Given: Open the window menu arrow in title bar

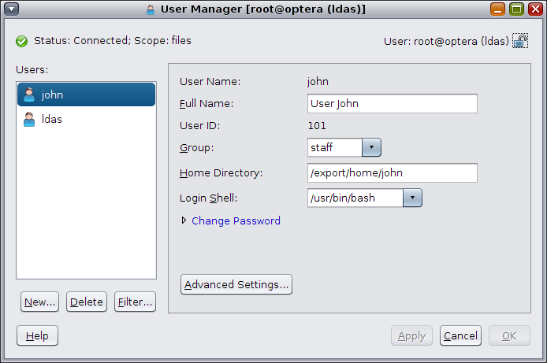Looking at the screenshot, I should 11,9.
